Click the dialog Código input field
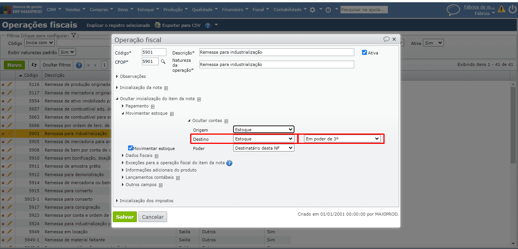 (154, 52)
